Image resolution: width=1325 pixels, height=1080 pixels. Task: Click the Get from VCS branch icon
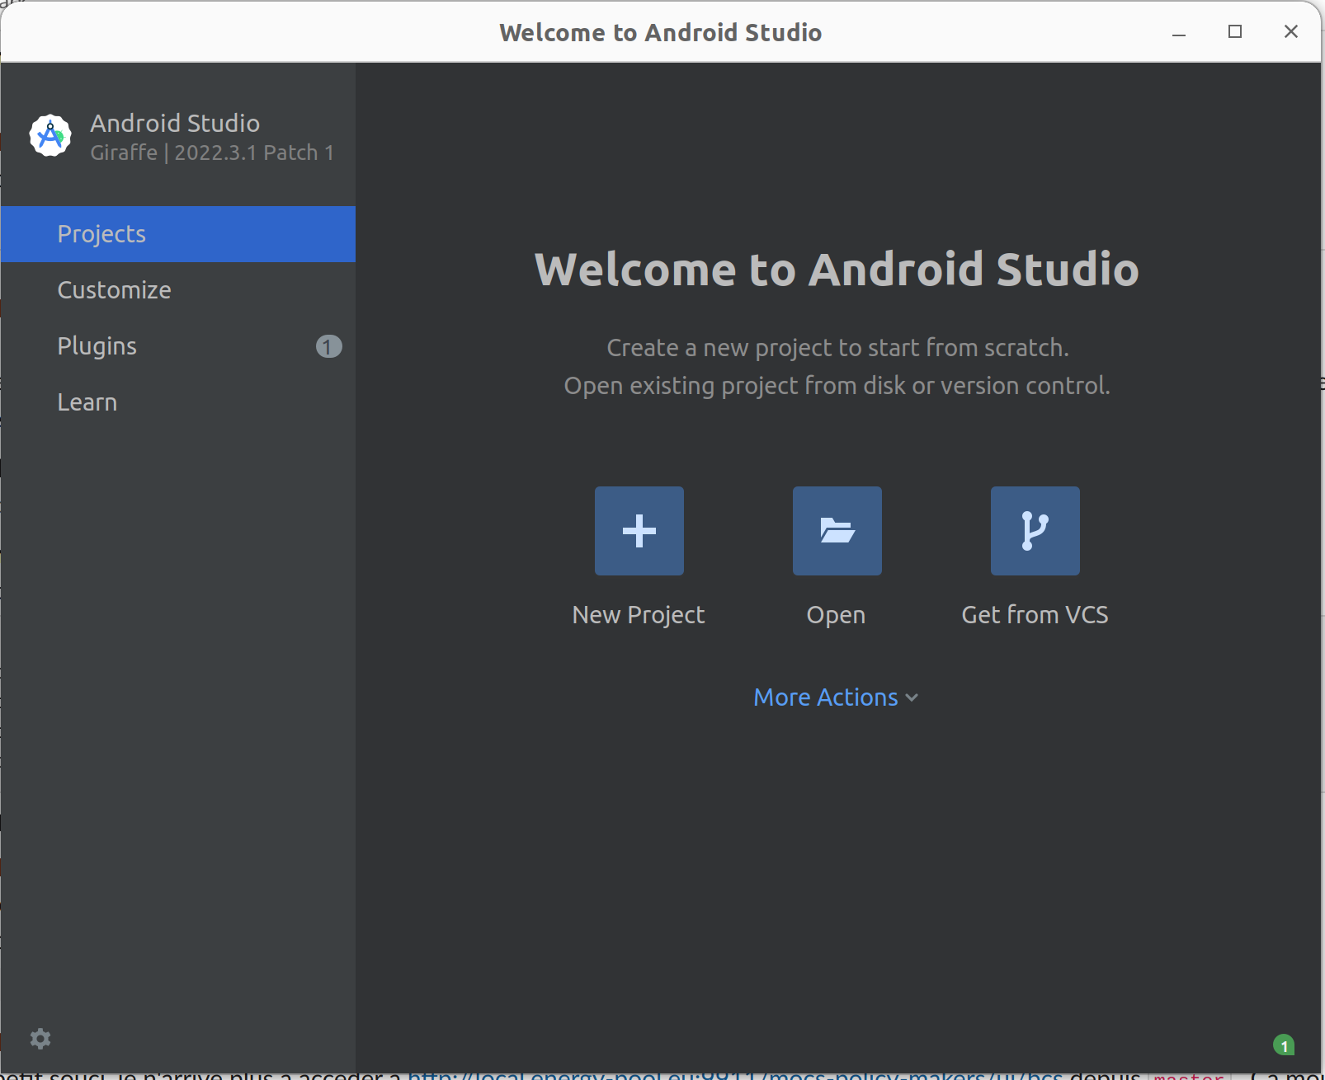tap(1035, 531)
